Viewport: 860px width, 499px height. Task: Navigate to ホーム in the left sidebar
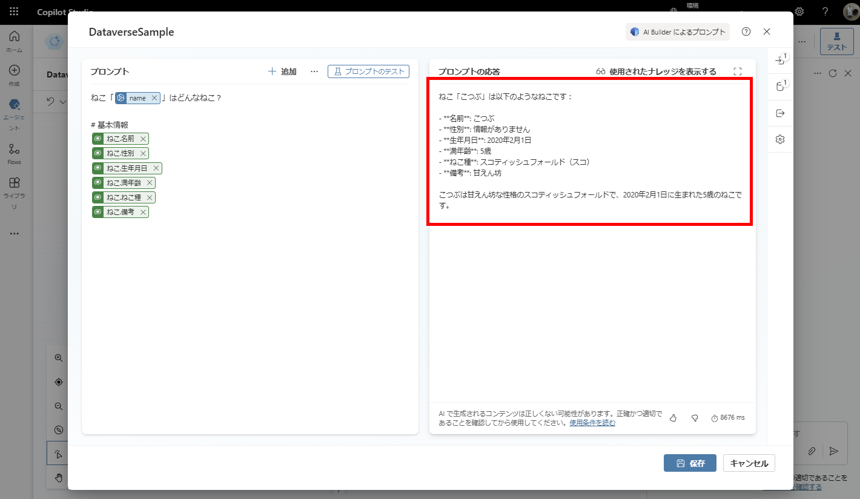pyautogui.click(x=15, y=42)
